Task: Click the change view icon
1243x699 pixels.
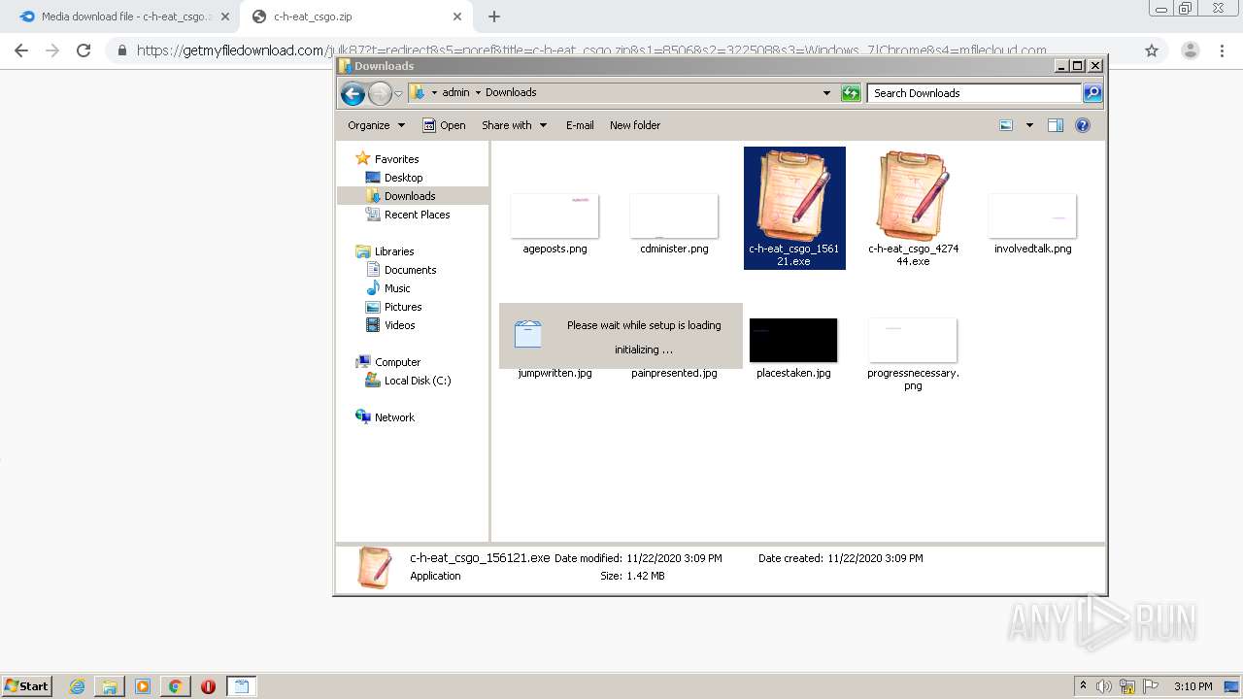Action: point(1006,125)
